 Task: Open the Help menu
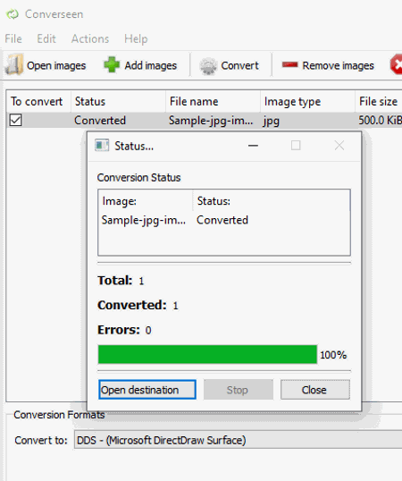[x=136, y=39]
